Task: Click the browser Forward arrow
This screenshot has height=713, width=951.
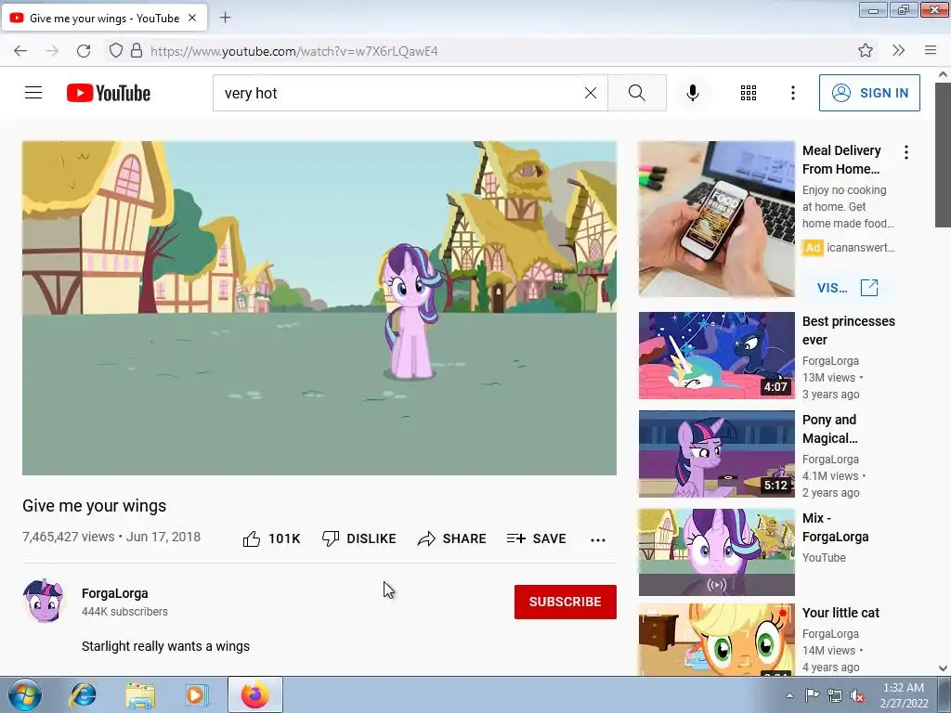Action: 52,51
